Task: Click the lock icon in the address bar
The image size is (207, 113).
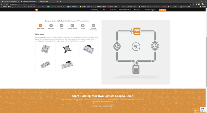Action: coord(10,4)
